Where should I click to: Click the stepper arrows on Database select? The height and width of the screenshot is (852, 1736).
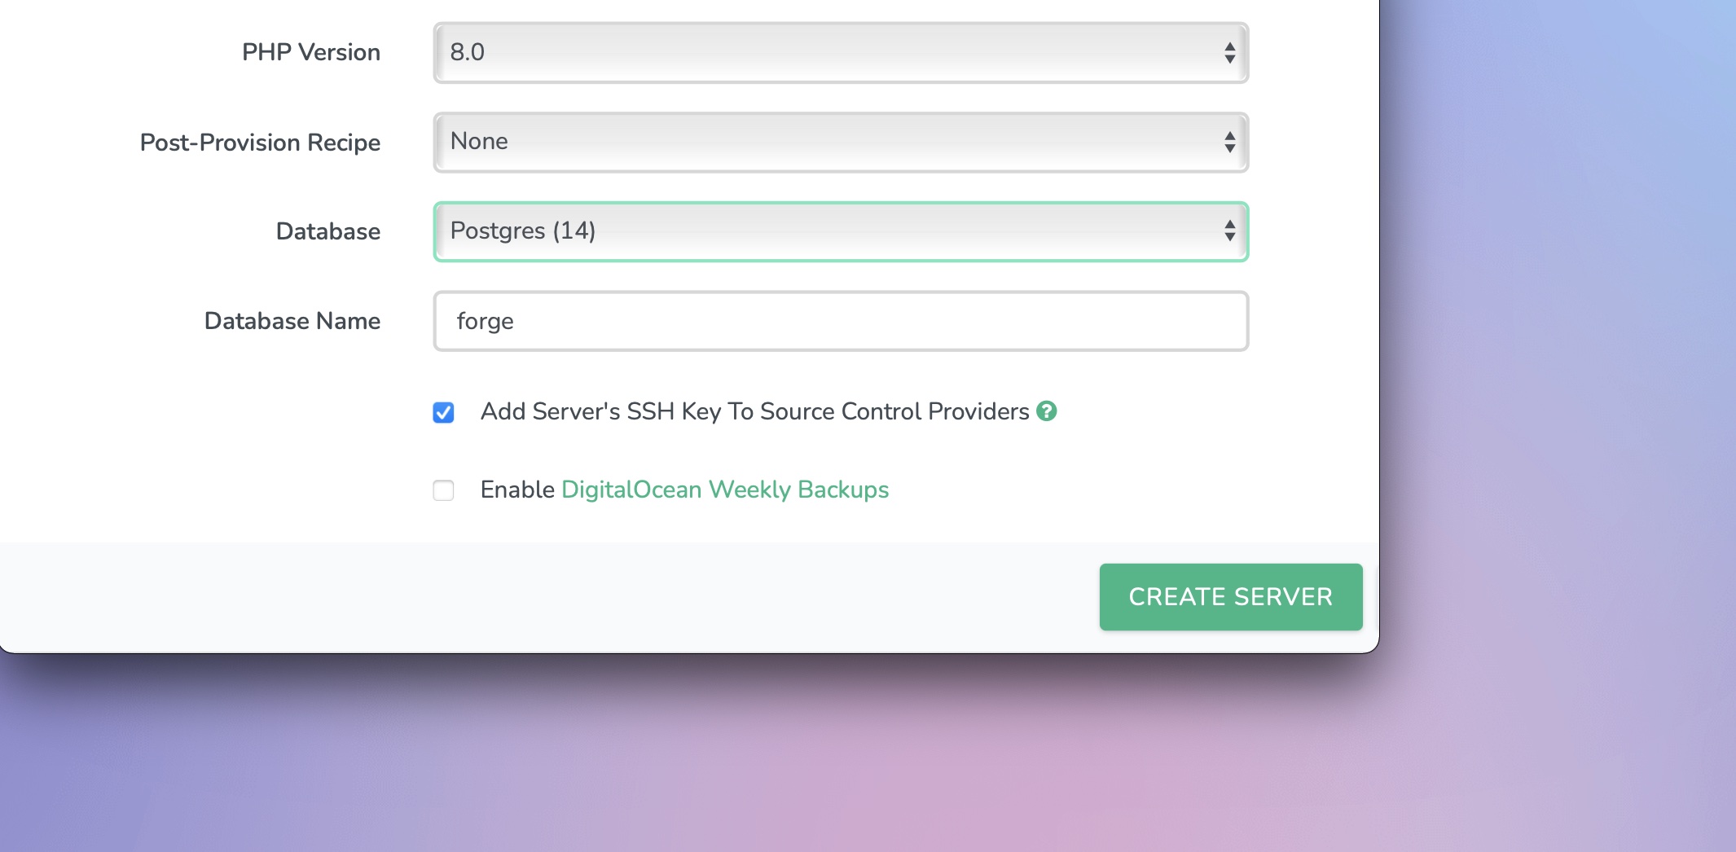click(1228, 231)
